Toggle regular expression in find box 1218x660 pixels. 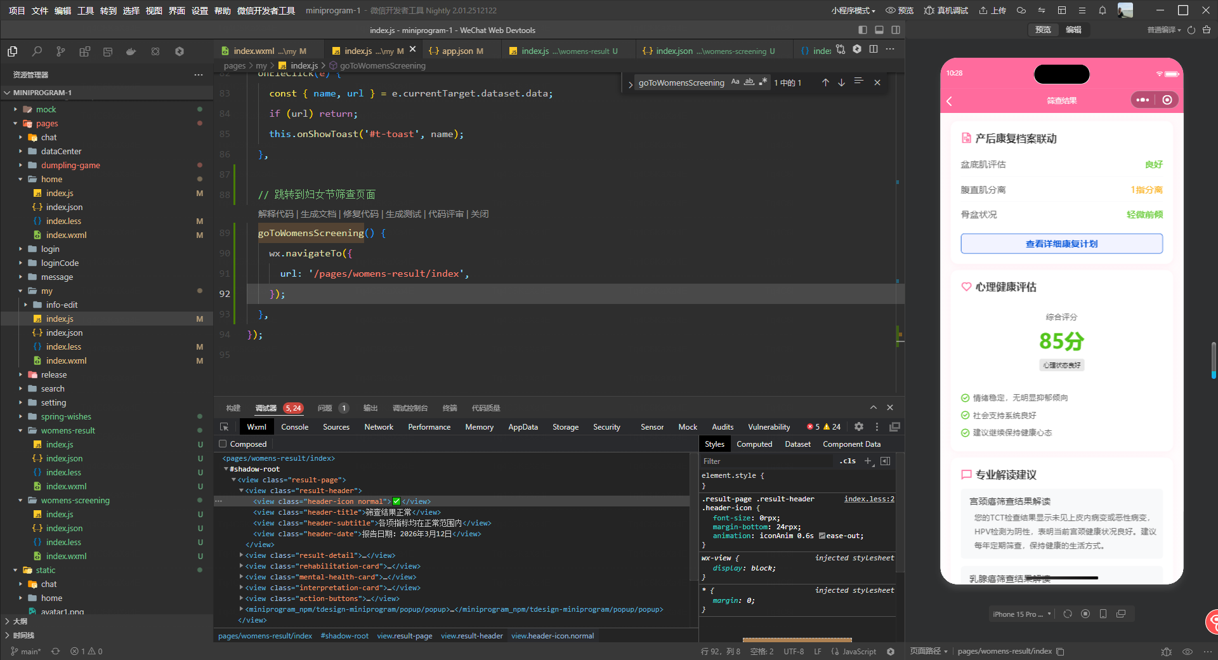pyautogui.click(x=763, y=82)
